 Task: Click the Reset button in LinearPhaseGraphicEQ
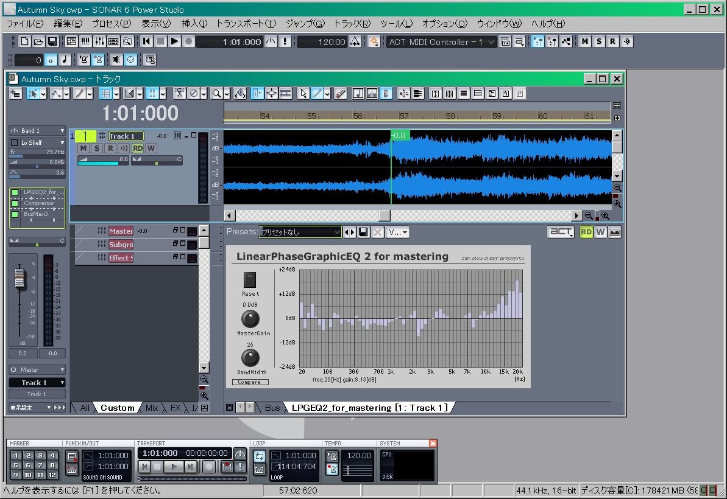point(249,279)
